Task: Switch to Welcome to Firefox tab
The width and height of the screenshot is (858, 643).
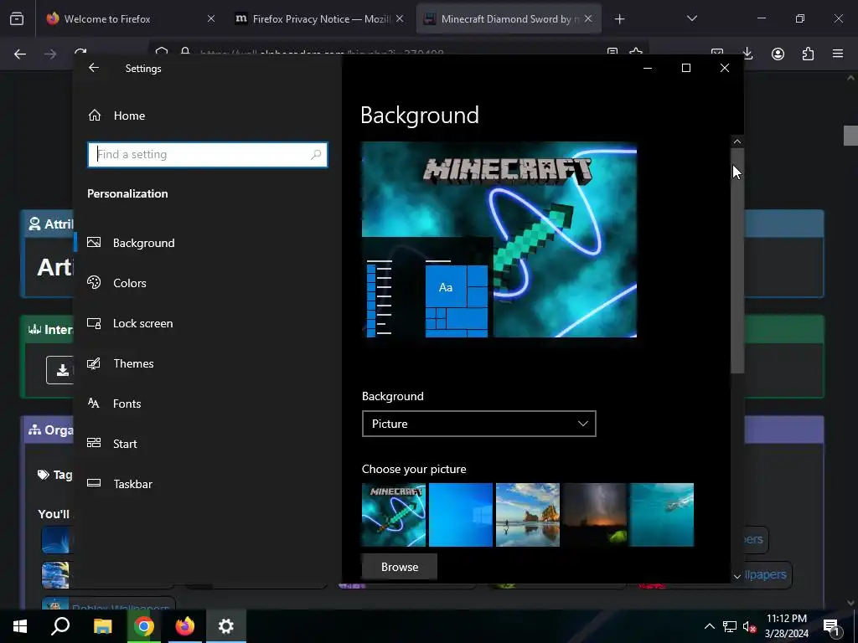Action: [107, 19]
